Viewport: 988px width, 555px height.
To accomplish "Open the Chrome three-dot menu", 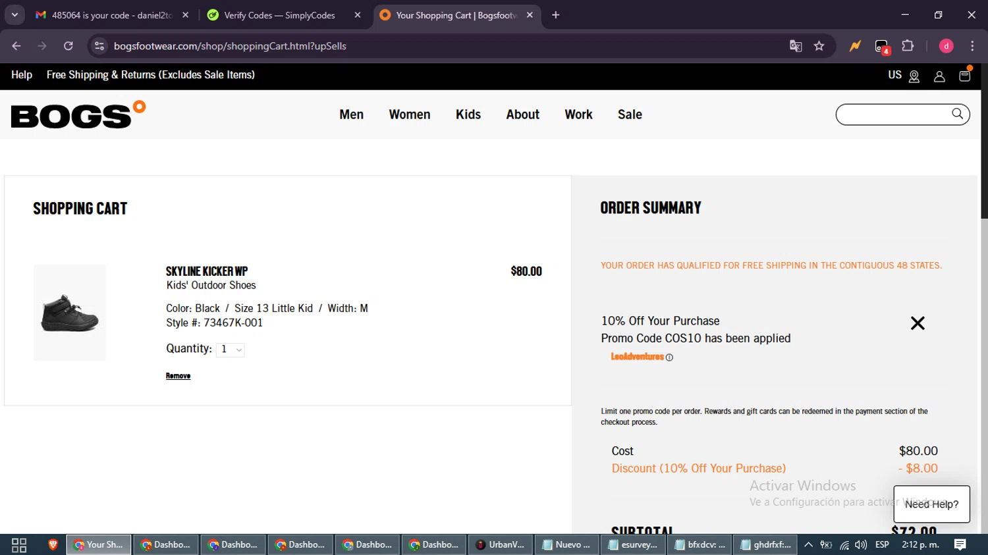I will pyautogui.click(x=972, y=46).
